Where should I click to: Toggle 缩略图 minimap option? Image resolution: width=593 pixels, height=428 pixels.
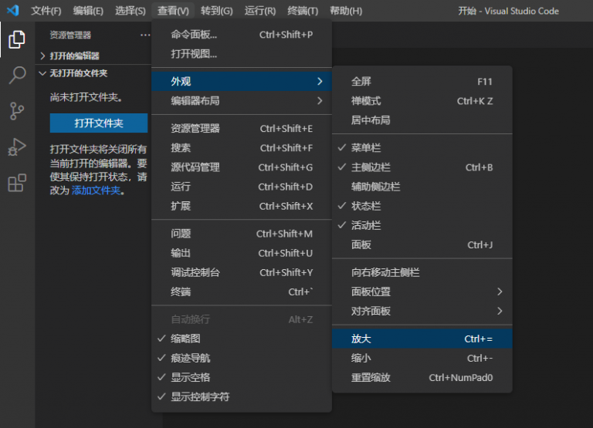coord(242,339)
